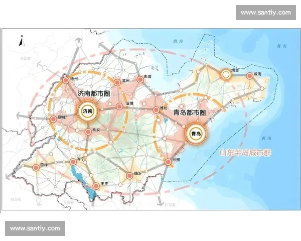Click the red marker beside 淄博

pyautogui.click(x=119, y=106)
